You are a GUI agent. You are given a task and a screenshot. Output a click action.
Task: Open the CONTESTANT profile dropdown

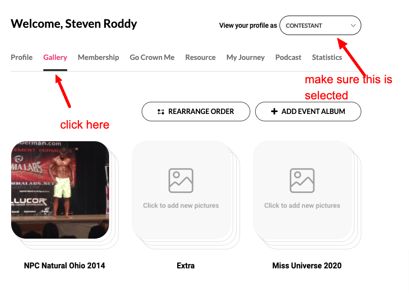coord(320,25)
